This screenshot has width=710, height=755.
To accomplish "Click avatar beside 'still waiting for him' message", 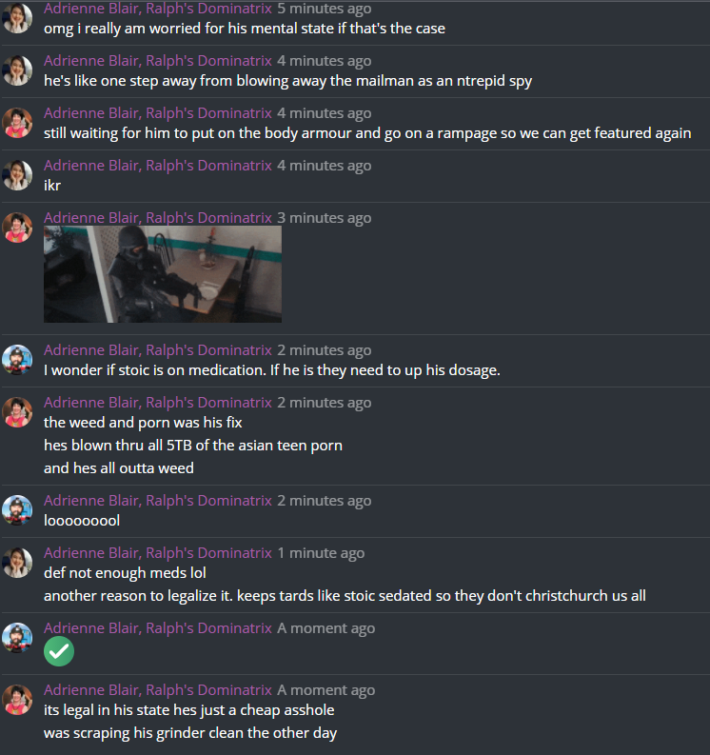I will click(x=17, y=123).
